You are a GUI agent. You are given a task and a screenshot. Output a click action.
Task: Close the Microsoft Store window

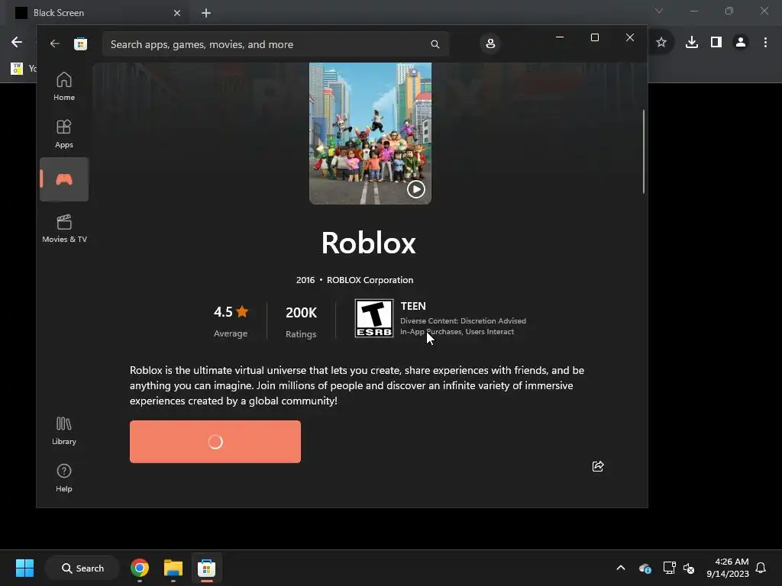point(630,37)
